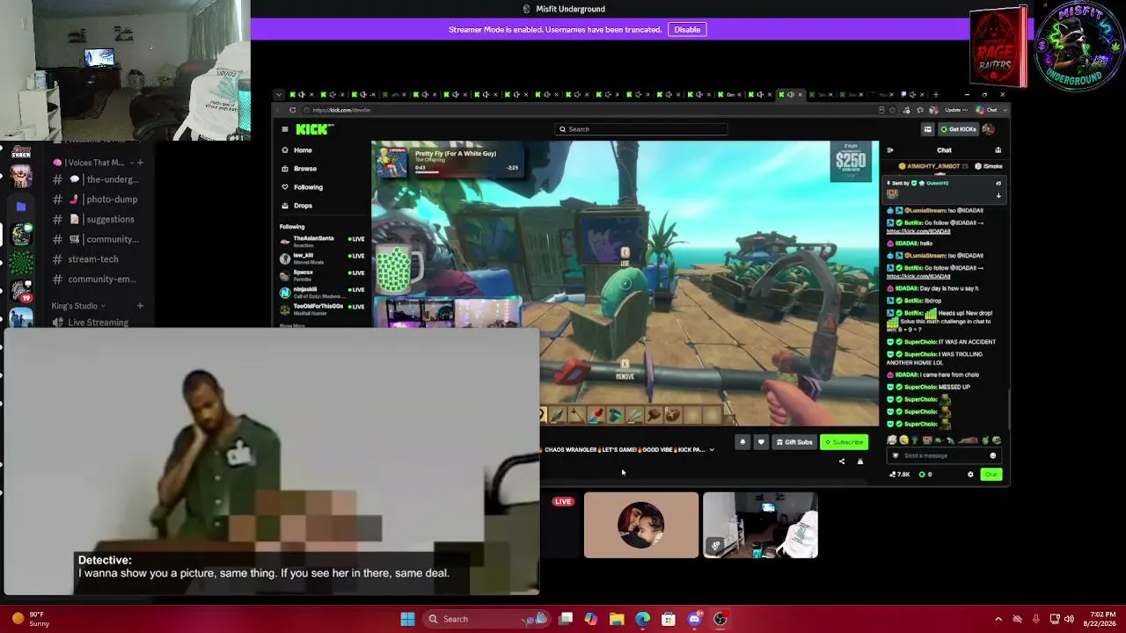Add channel to King's Studio category
This screenshot has height=633, width=1126.
tap(140, 306)
